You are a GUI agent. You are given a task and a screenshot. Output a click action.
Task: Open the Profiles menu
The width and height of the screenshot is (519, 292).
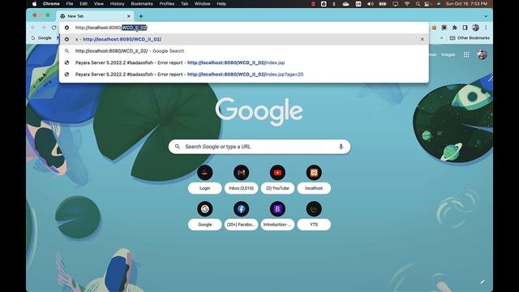pyautogui.click(x=167, y=4)
